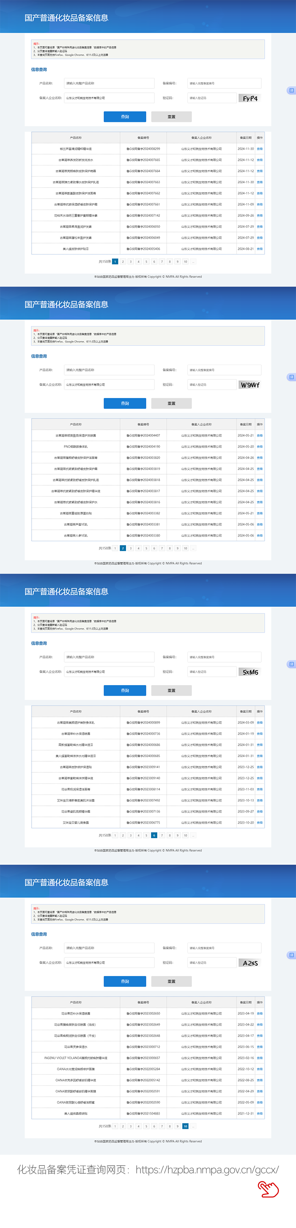Image resolution: width=296 pixels, height=1228 pixels.
Task: View record 鲁G妆网备字2021504883 details
Action: click(x=259, y=1114)
